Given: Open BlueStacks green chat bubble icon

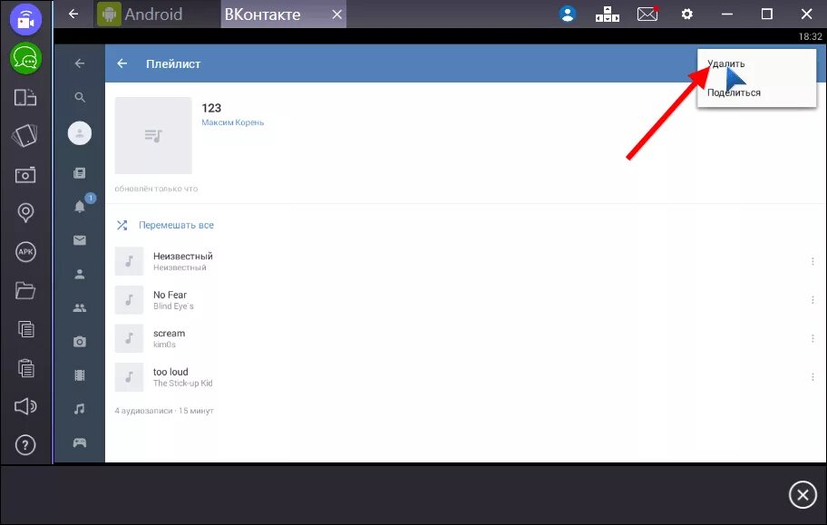Looking at the screenshot, I should pyautogui.click(x=25, y=58).
